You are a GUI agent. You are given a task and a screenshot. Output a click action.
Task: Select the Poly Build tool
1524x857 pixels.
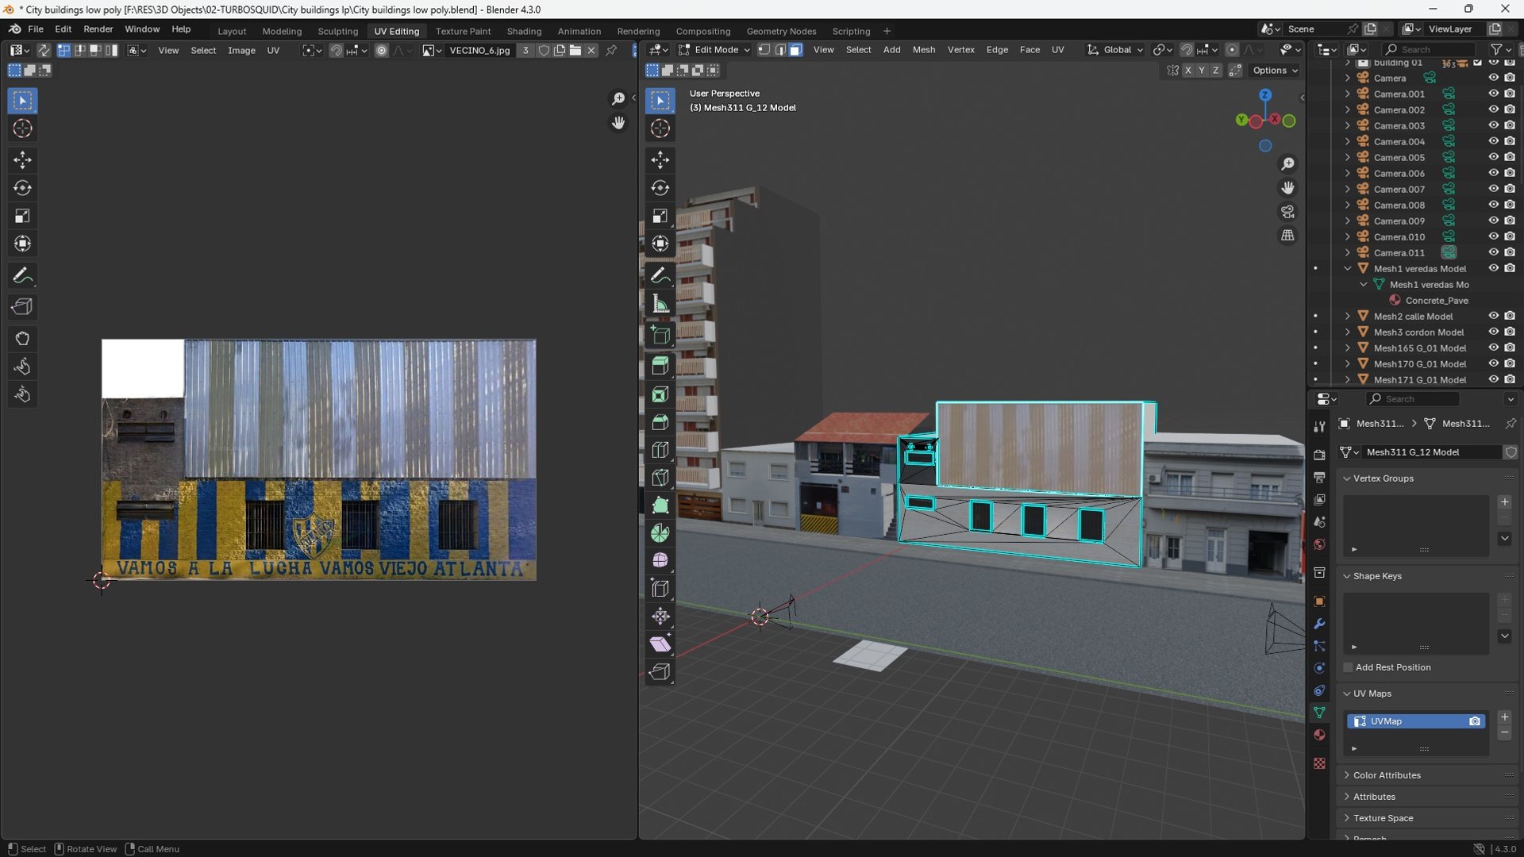coord(660,505)
